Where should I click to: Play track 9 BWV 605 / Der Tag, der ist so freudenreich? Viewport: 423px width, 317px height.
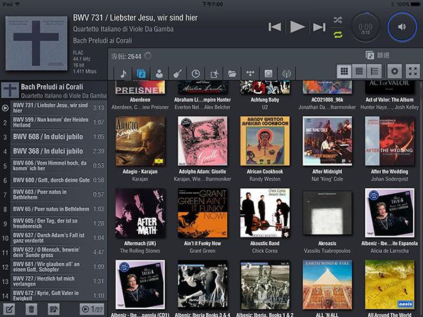[54, 223]
